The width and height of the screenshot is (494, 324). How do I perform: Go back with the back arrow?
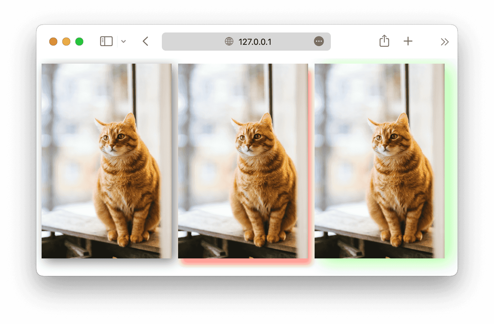(x=145, y=41)
